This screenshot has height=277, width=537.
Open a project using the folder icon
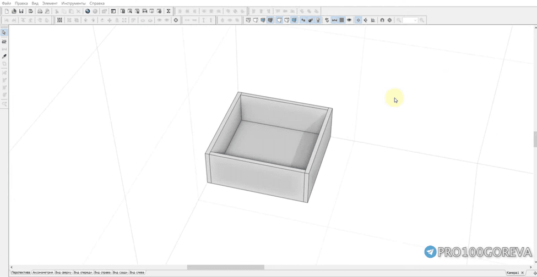tap(14, 11)
